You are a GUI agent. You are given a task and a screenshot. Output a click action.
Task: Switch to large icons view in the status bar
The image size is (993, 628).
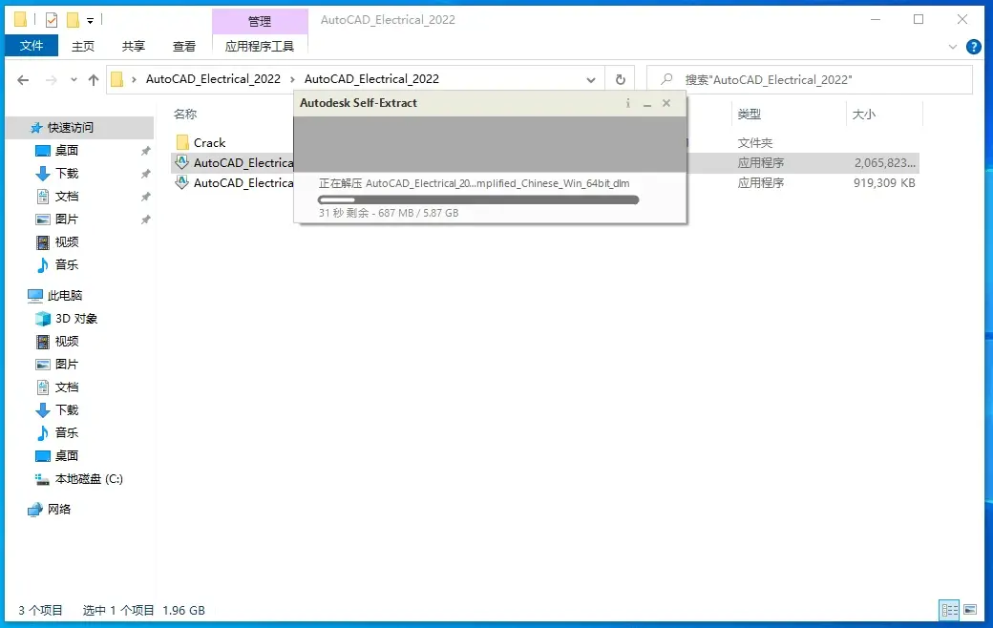point(970,610)
